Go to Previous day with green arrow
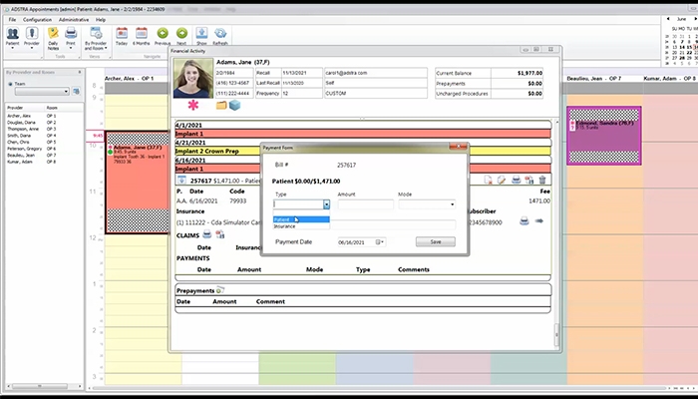698x399 pixels. (163, 37)
